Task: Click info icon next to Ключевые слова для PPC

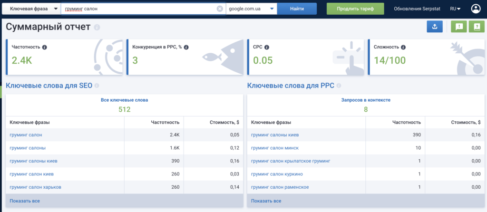Action: tap(339, 86)
